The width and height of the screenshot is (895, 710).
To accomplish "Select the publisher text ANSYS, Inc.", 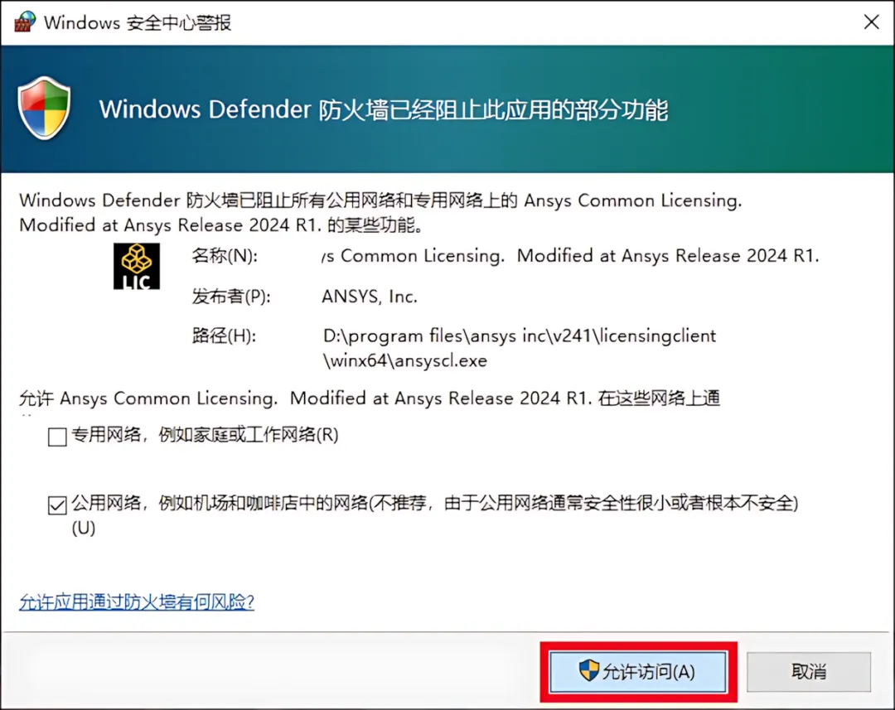I will point(370,297).
